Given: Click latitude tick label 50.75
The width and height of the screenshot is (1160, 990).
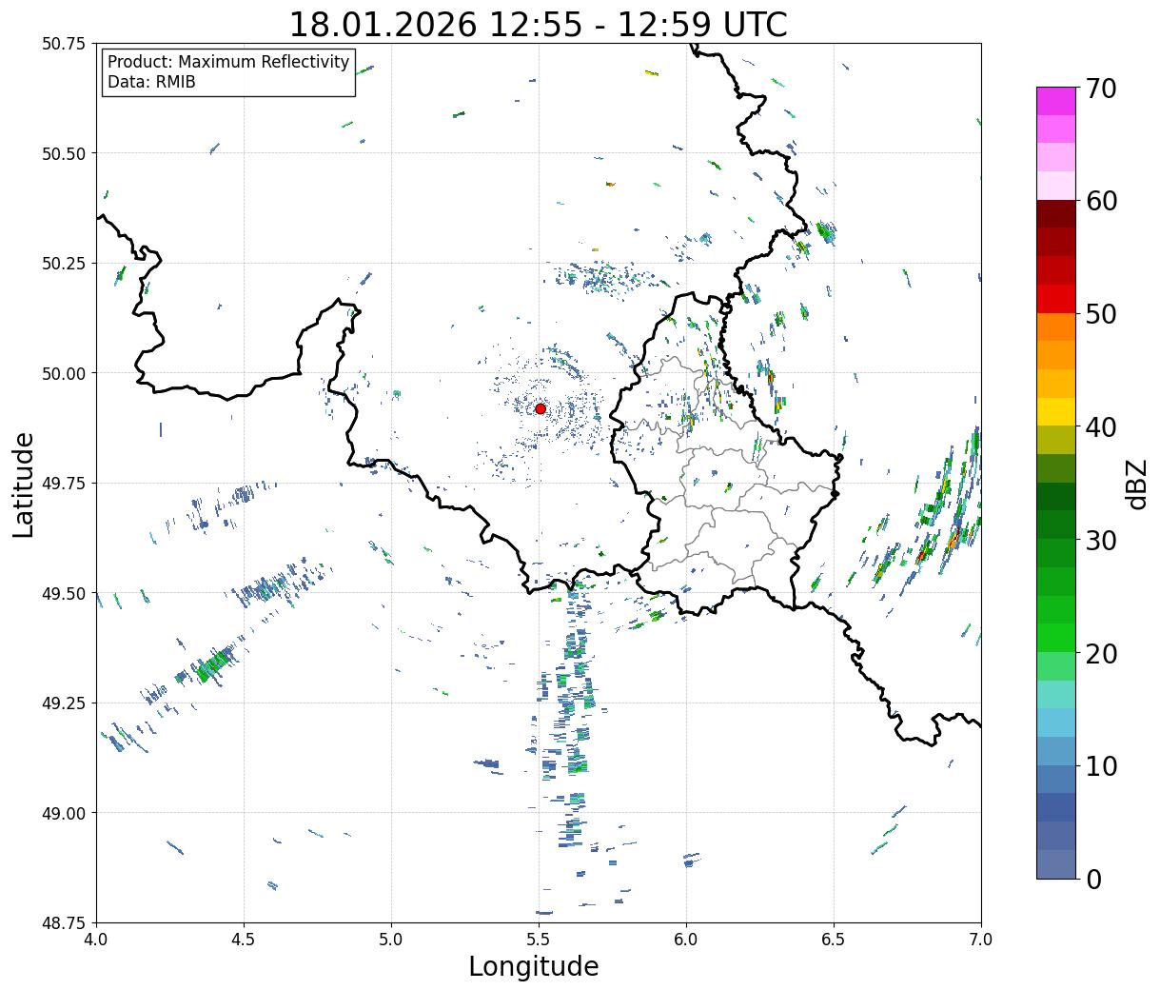Looking at the screenshot, I should [64, 44].
